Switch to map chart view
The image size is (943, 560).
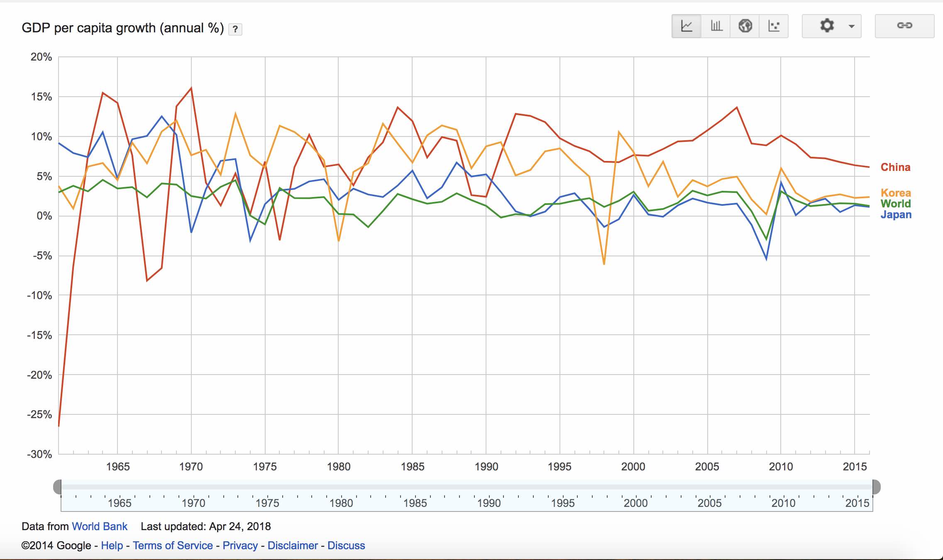click(745, 26)
